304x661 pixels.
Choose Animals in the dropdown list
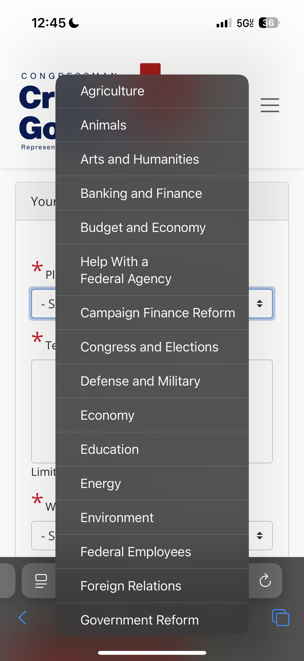coord(152,125)
